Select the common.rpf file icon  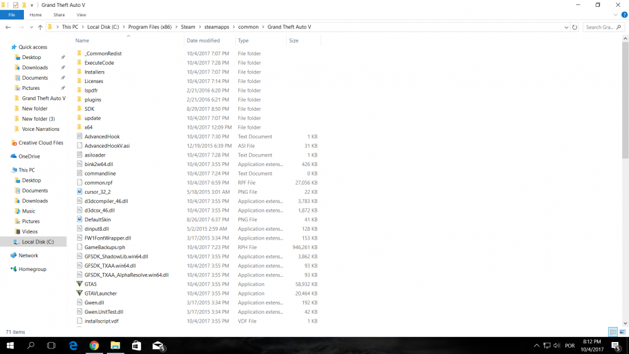click(79, 182)
